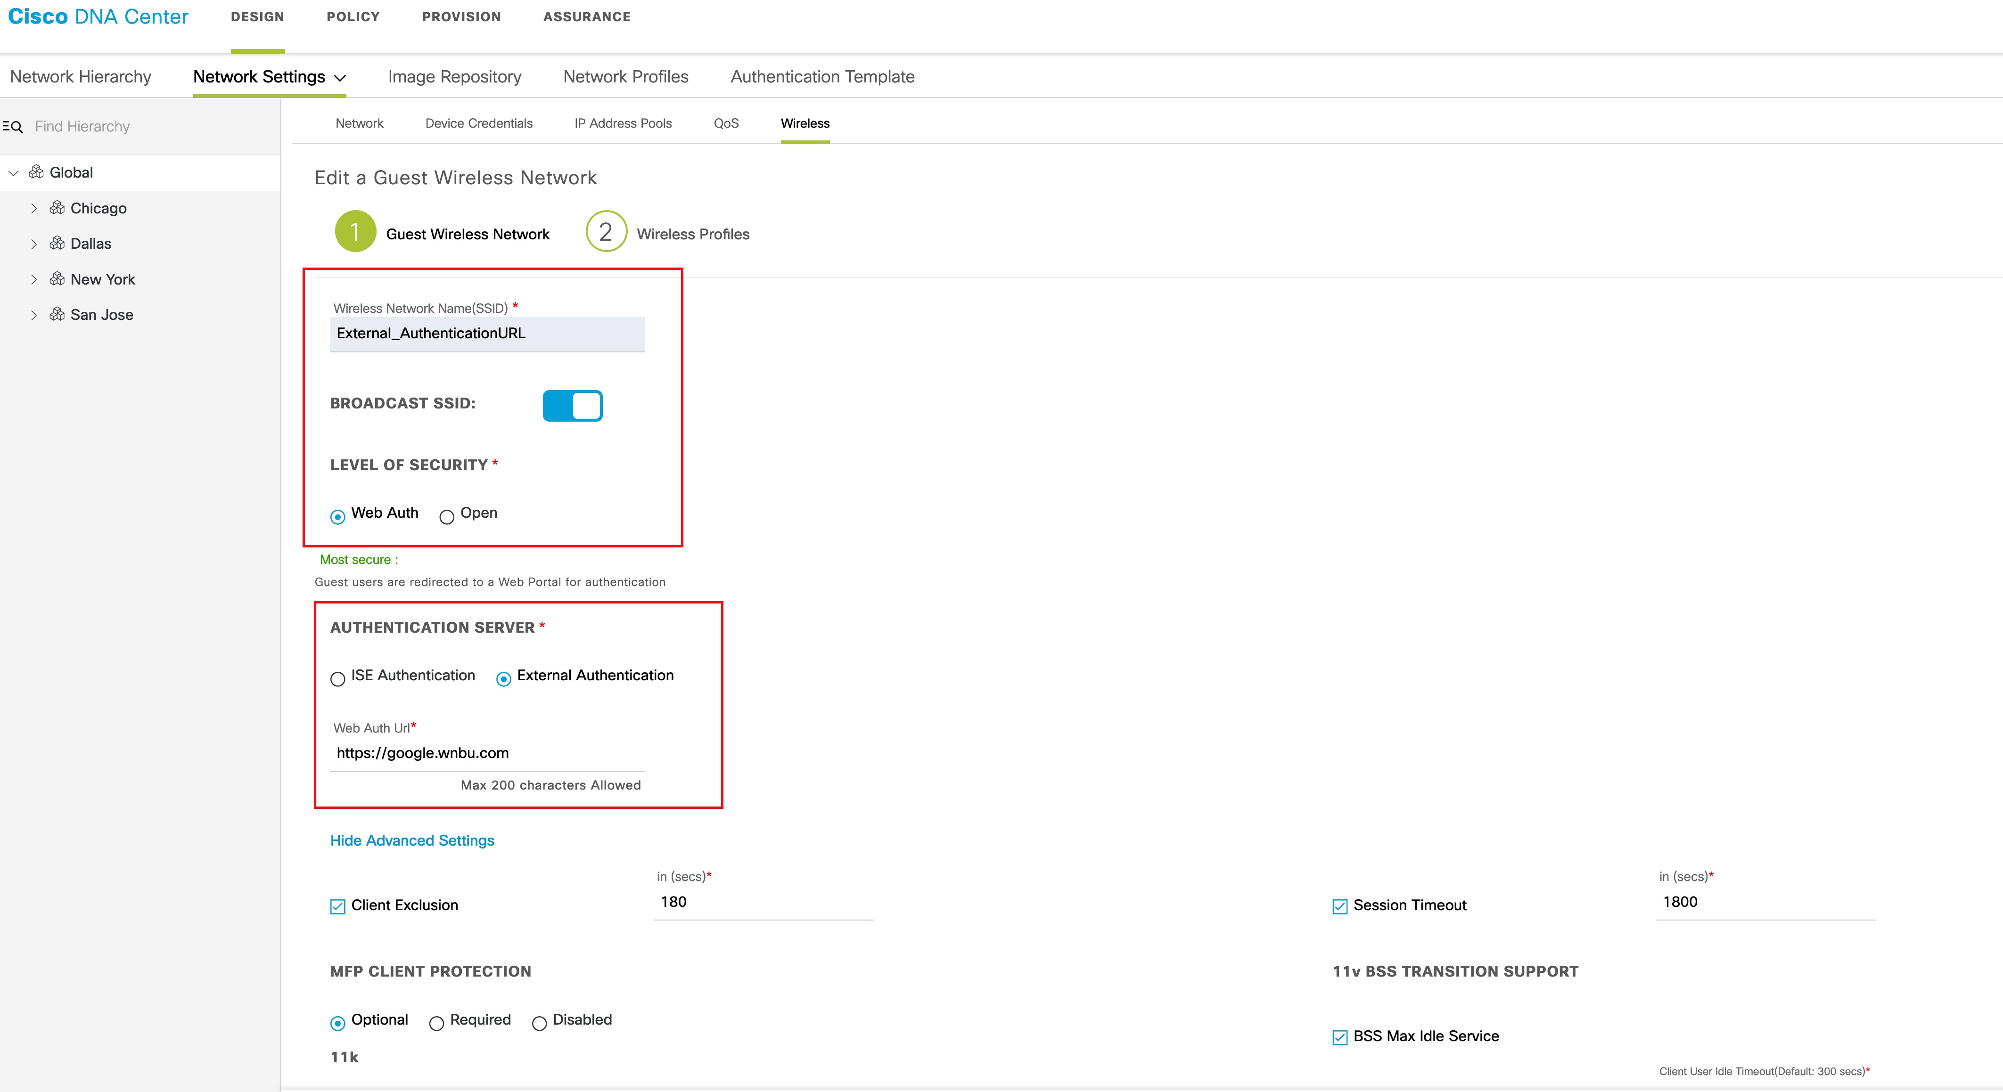The height and width of the screenshot is (1092, 2003).
Task: Click the Client Exclusion seconds field
Action: coord(764,902)
